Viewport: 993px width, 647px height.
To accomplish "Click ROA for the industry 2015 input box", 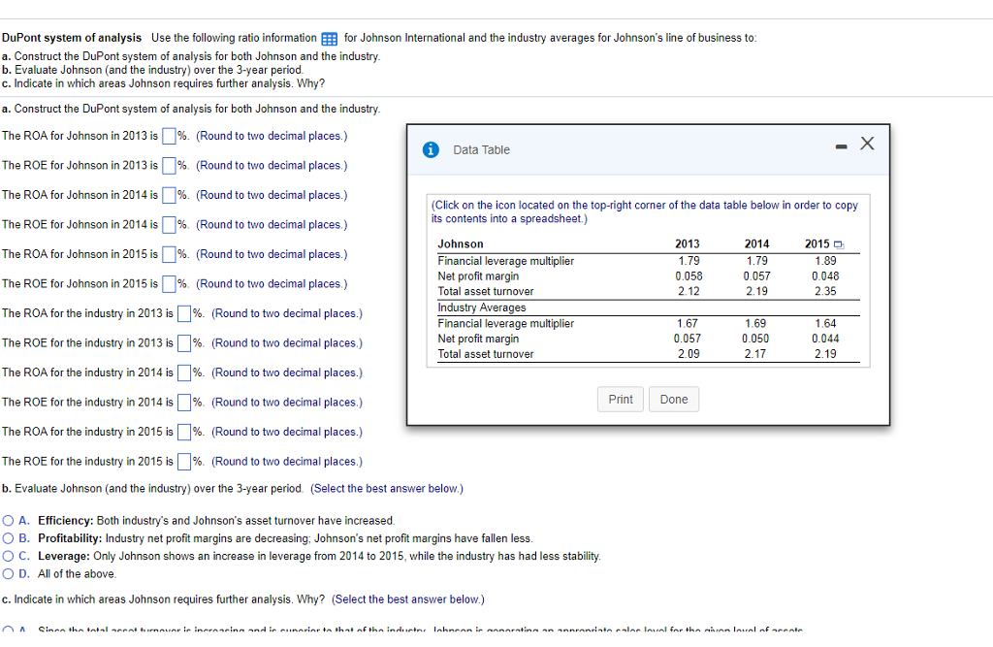I will click(184, 432).
